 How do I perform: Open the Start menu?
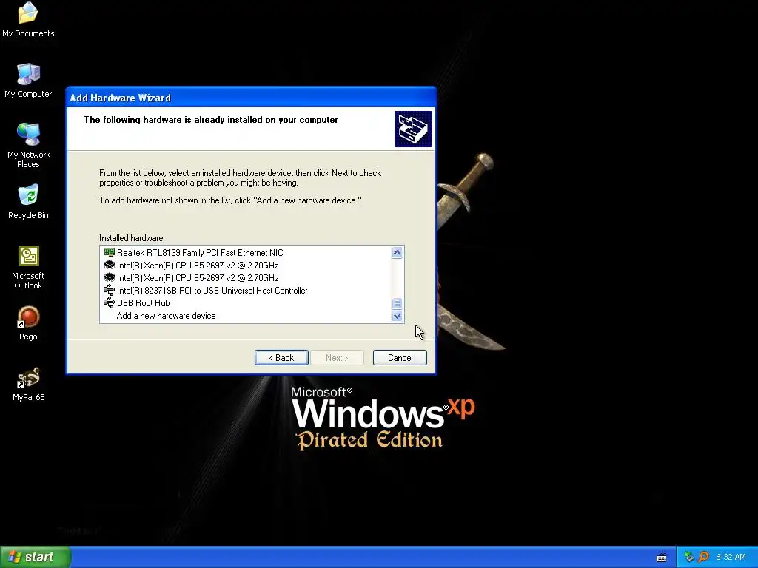[x=36, y=557]
